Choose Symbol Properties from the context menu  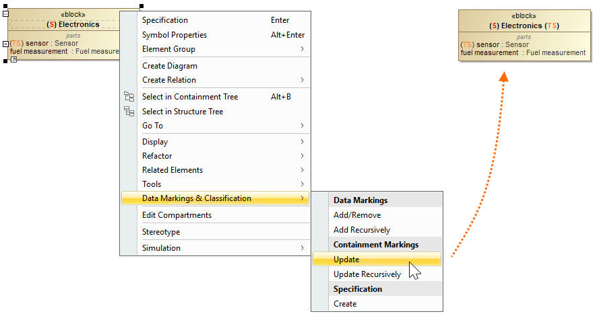(x=175, y=35)
